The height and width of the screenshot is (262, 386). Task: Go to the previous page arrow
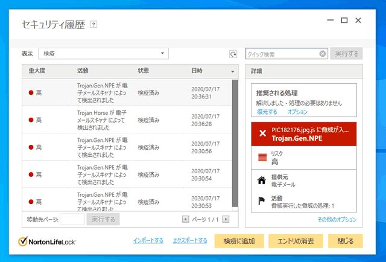click(185, 219)
